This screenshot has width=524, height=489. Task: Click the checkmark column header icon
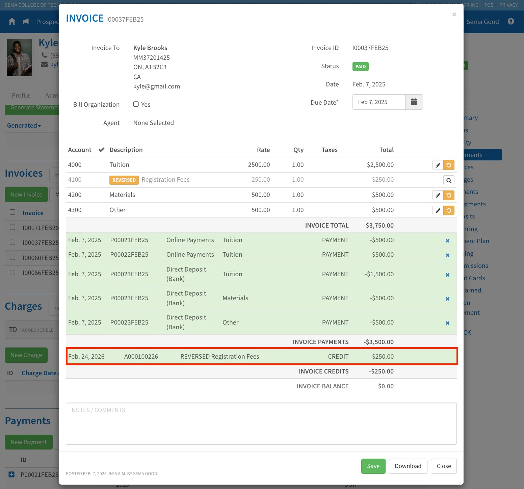(101, 150)
